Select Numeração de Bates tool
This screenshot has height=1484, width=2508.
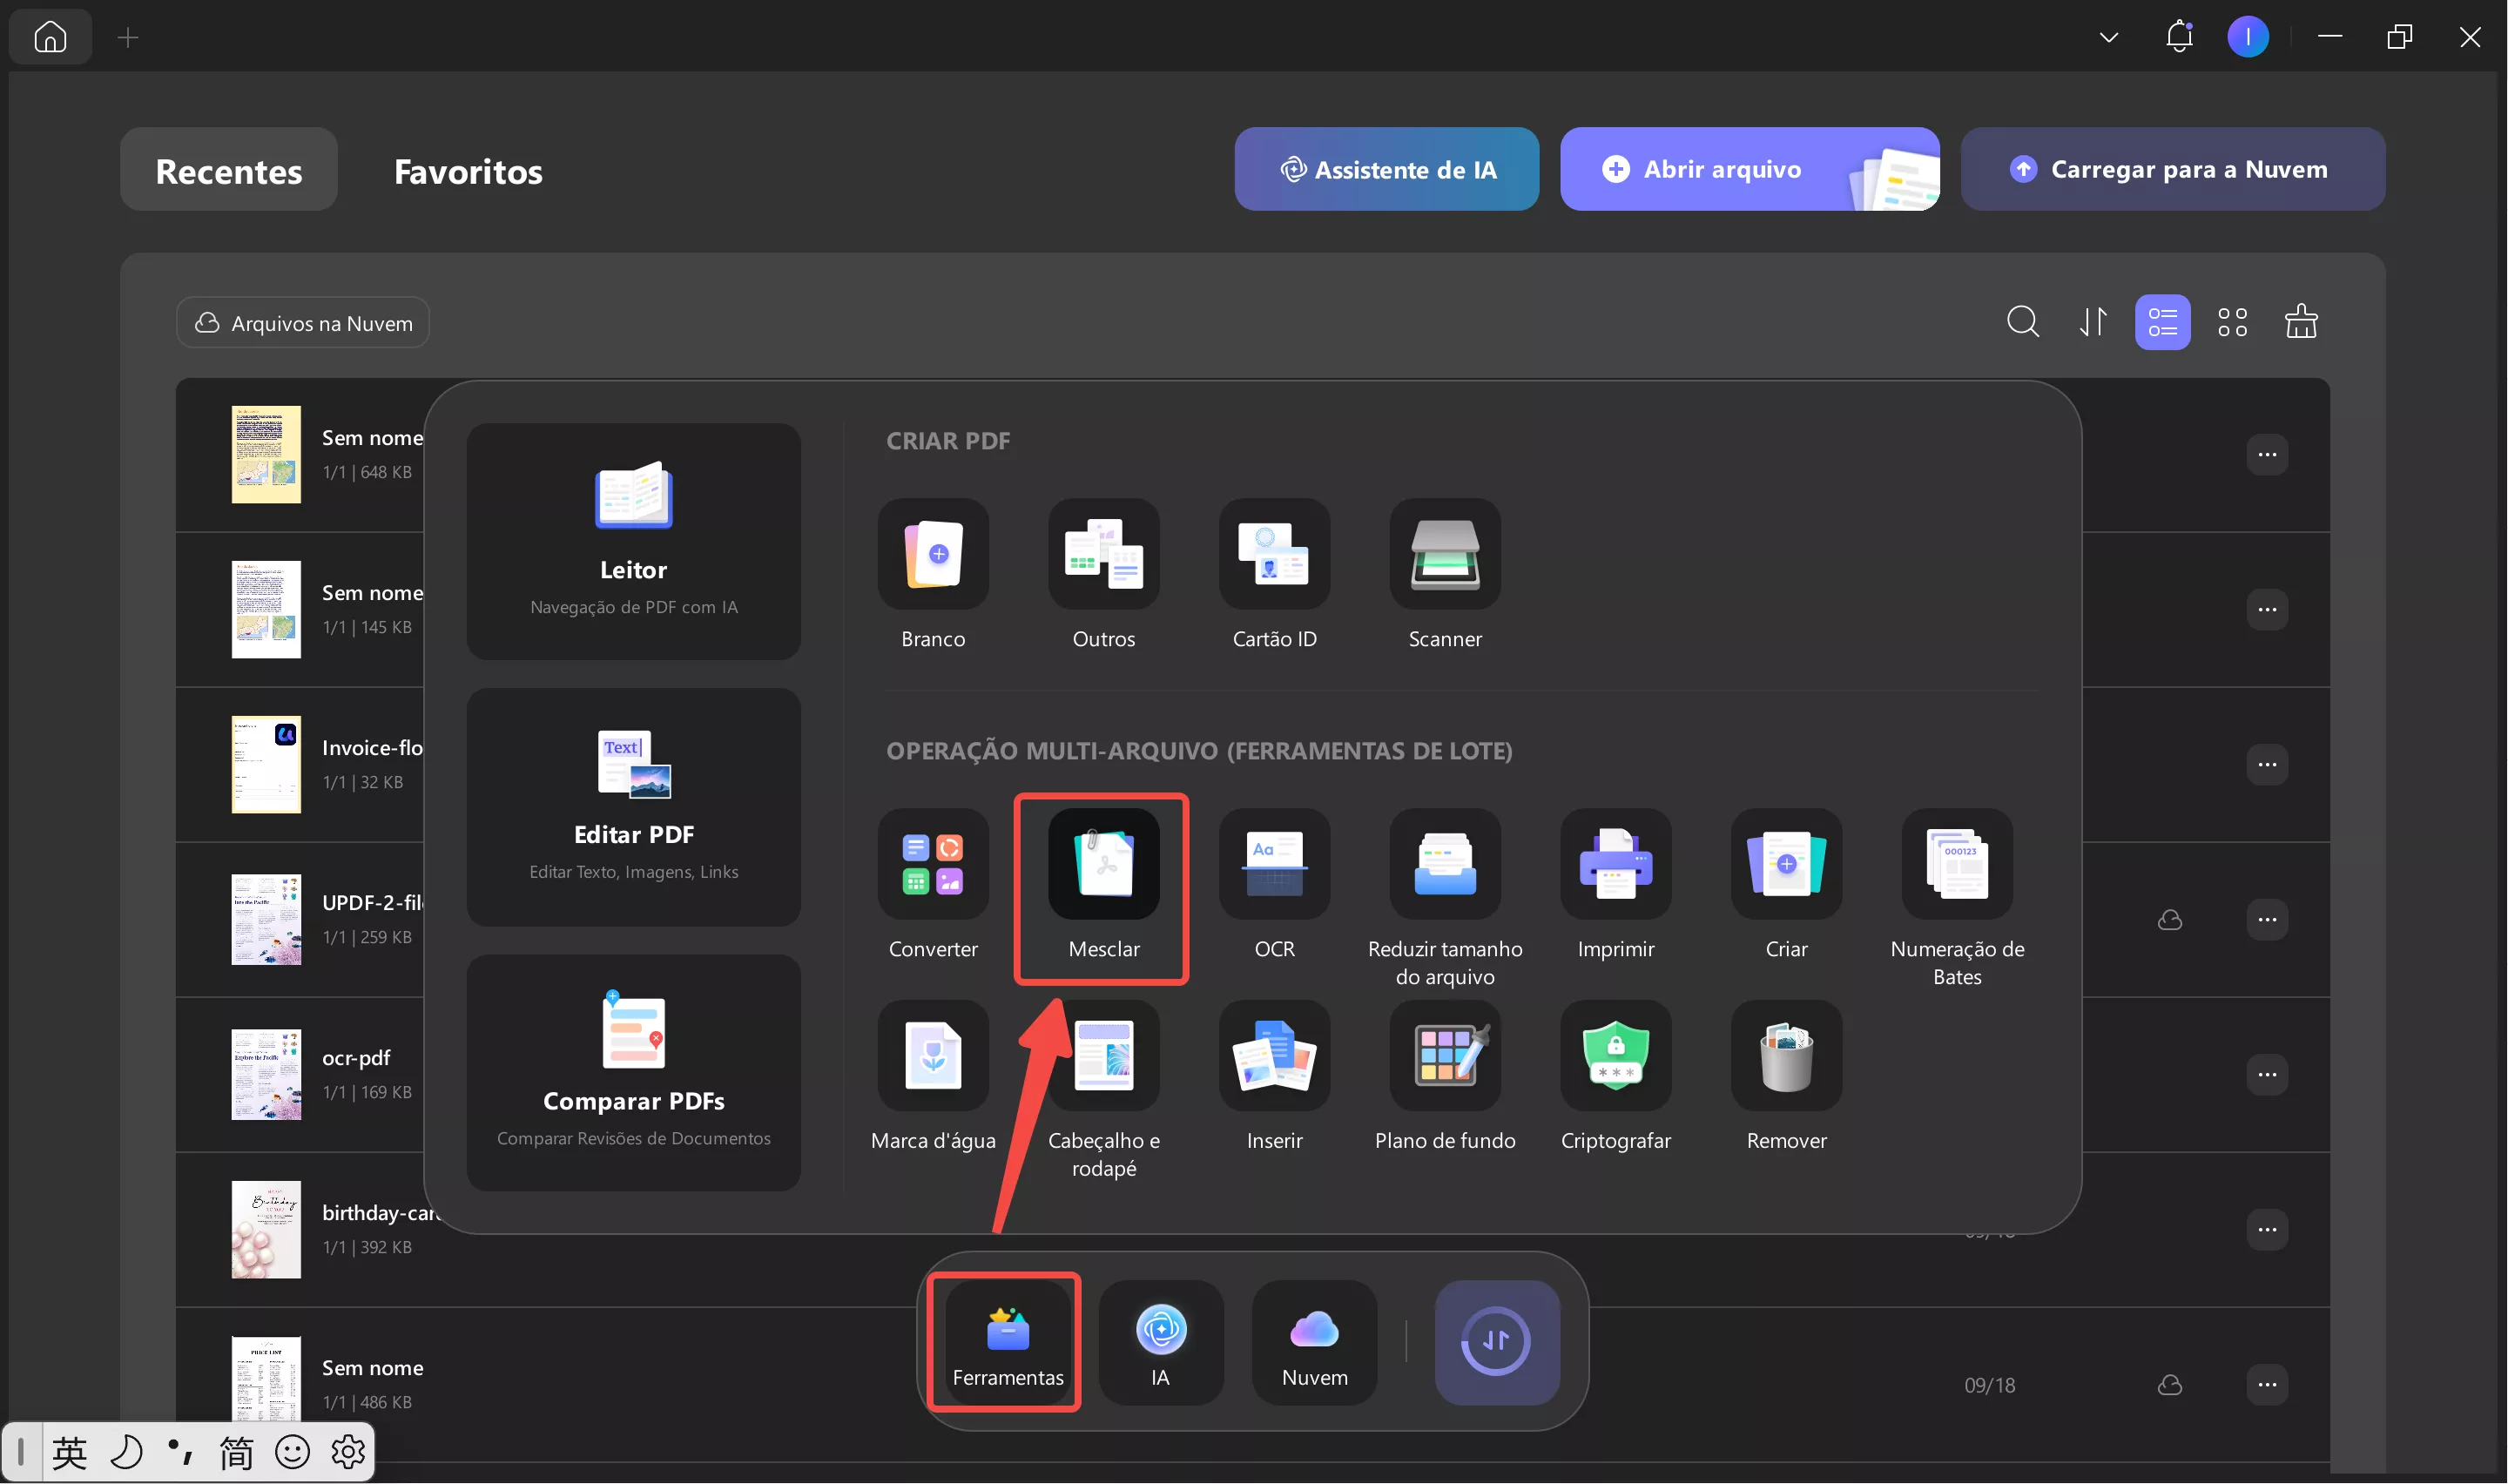1956,865
